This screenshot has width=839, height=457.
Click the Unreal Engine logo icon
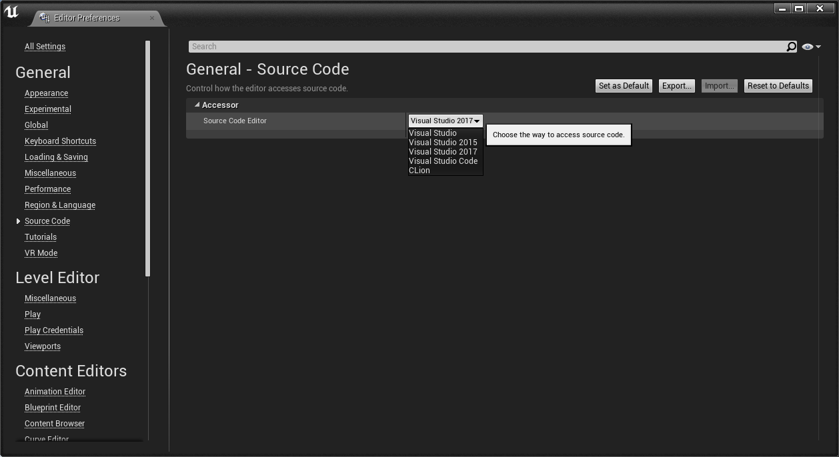click(x=11, y=12)
